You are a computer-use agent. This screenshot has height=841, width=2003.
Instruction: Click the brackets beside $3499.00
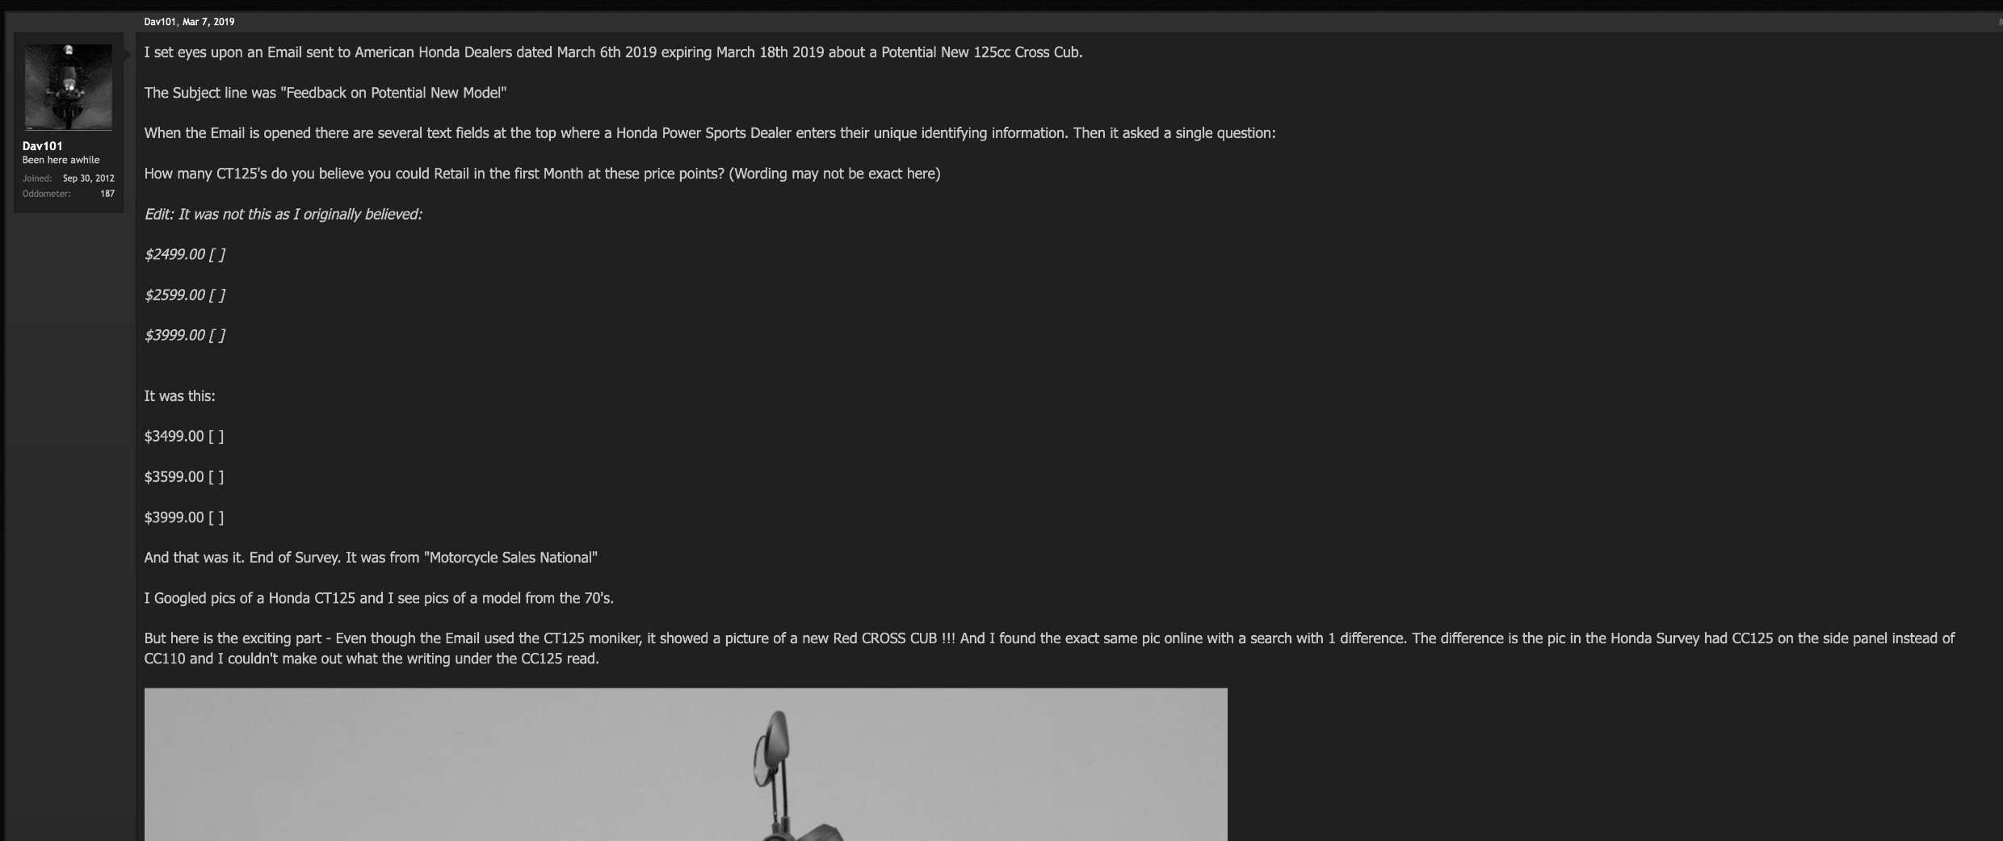click(216, 437)
